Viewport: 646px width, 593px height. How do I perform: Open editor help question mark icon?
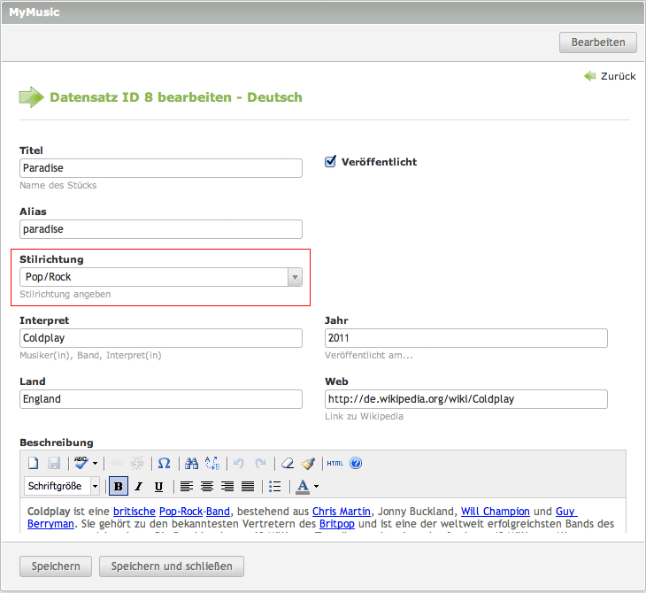tap(356, 463)
